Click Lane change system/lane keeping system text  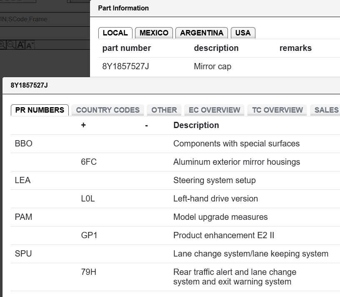(251, 254)
